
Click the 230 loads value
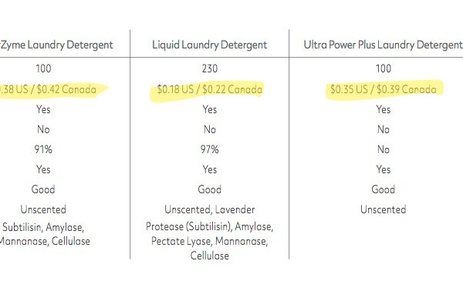point(210,69)
